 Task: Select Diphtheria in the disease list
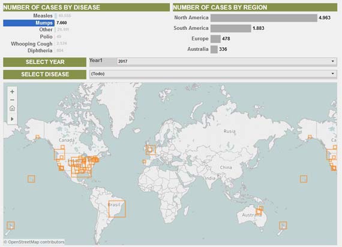[x=40, y=51]
